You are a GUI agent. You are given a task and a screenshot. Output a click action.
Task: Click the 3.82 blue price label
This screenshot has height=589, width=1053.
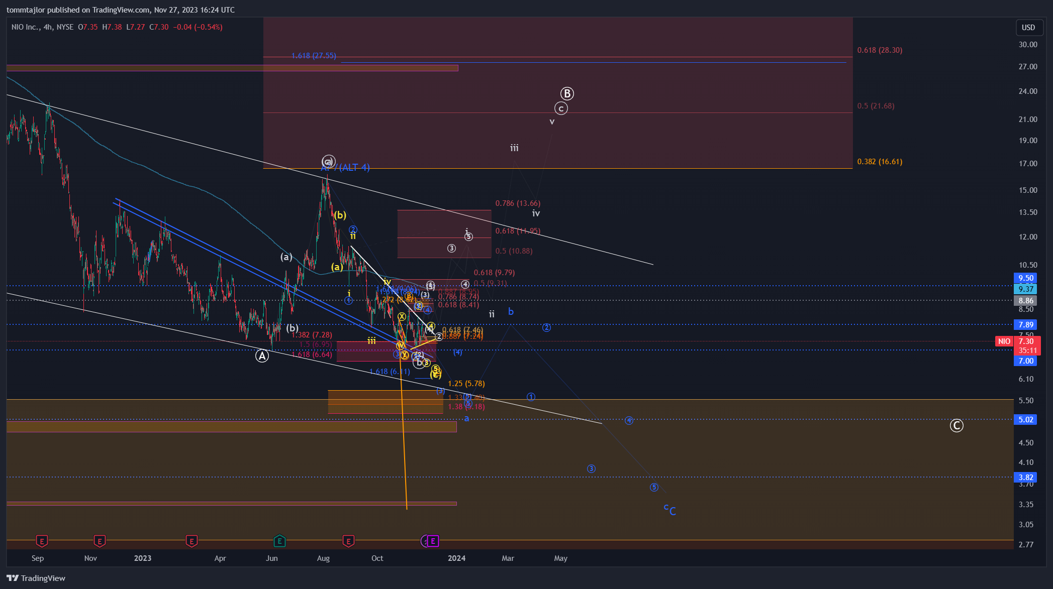point(1025,477)
